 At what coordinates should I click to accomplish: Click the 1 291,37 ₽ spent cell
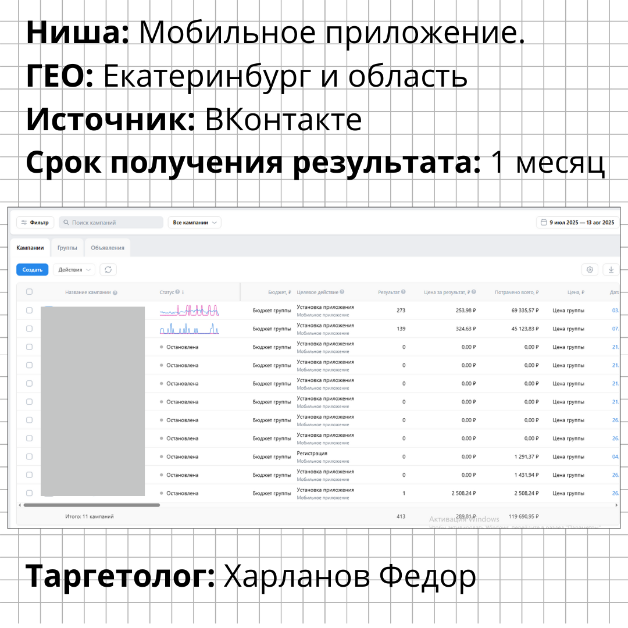[x=526, y=456]
